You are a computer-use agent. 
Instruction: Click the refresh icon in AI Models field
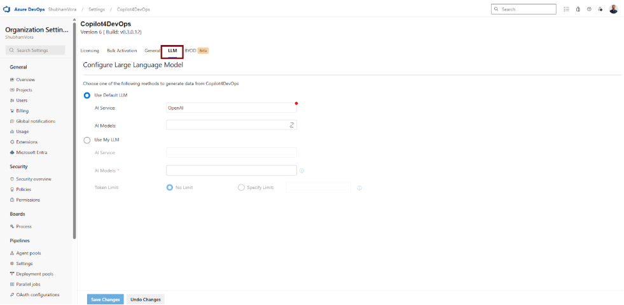pyautogui.click(x=292, y=126)
